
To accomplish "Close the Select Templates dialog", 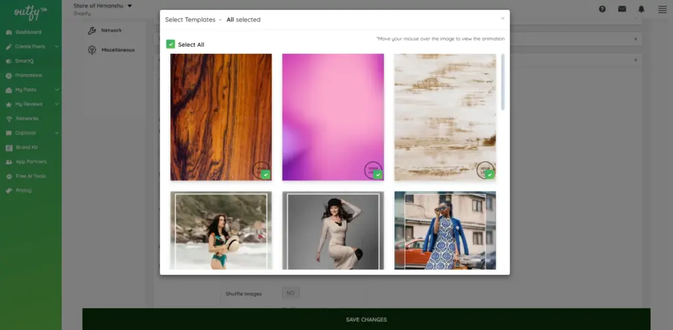I will point(503,18).
